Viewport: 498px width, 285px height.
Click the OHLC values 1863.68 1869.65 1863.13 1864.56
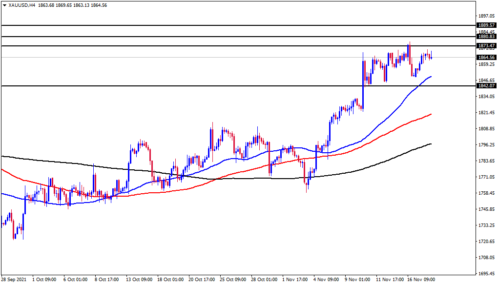[x=72, y=5]
